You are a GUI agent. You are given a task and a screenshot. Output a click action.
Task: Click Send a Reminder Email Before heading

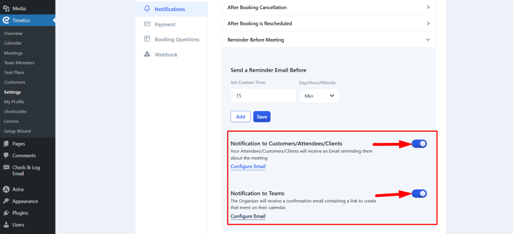pyautogui.click(x=269, y=70)
